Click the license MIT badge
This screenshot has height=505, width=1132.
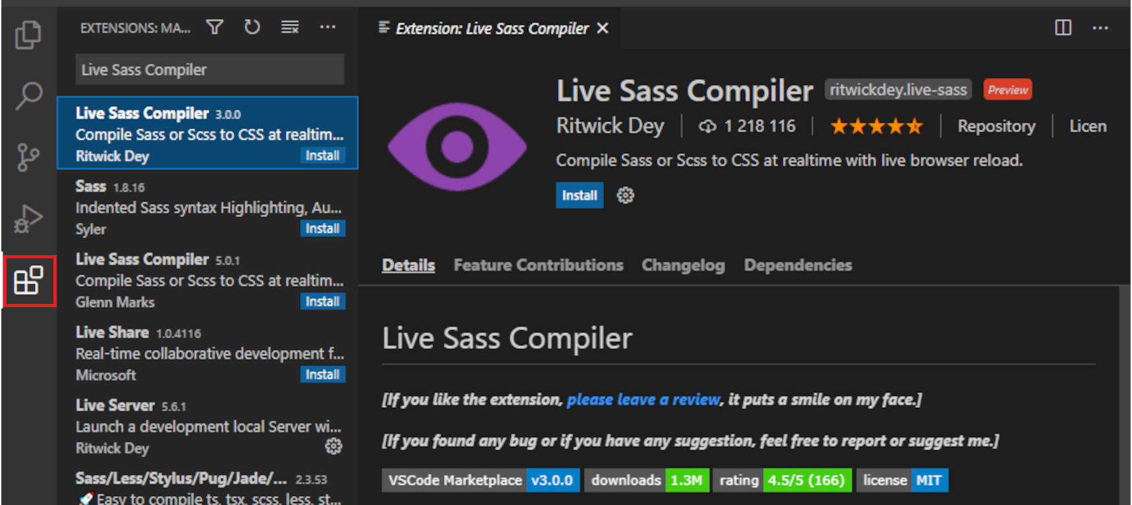click(902, 480)
